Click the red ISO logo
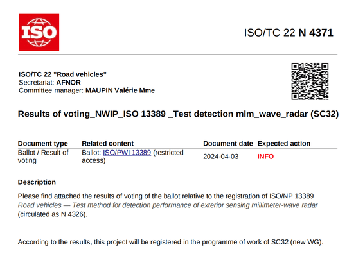 39,33
